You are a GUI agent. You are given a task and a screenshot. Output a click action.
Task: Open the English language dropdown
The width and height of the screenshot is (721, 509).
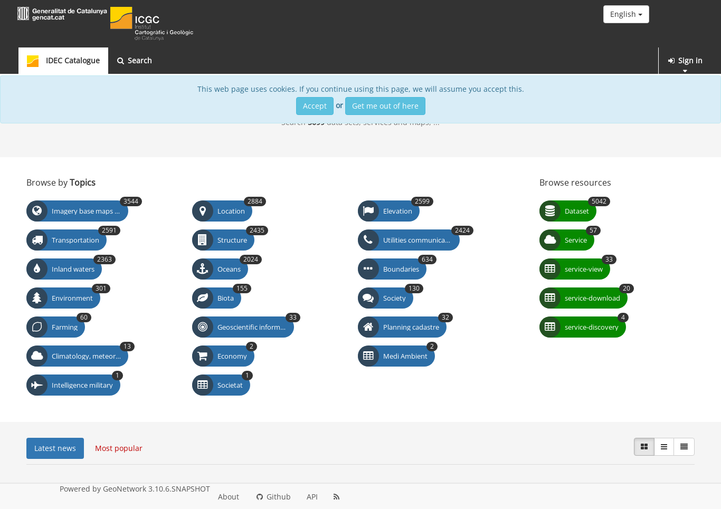[626, 14]
